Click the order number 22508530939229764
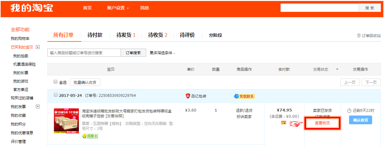 click(x=117, y=96)
